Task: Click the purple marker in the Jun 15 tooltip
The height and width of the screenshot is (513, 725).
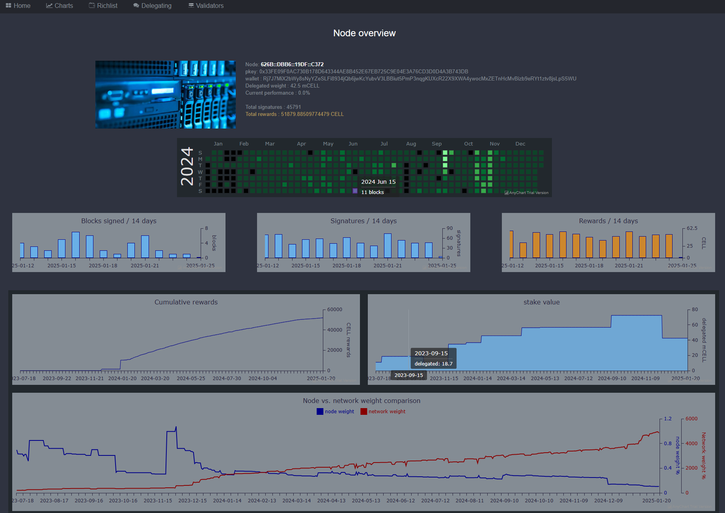Action: pos(355,191)
